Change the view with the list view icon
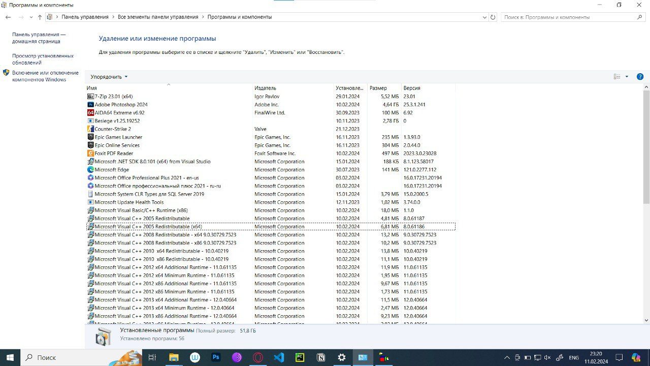650x366 pixels. 617,77
